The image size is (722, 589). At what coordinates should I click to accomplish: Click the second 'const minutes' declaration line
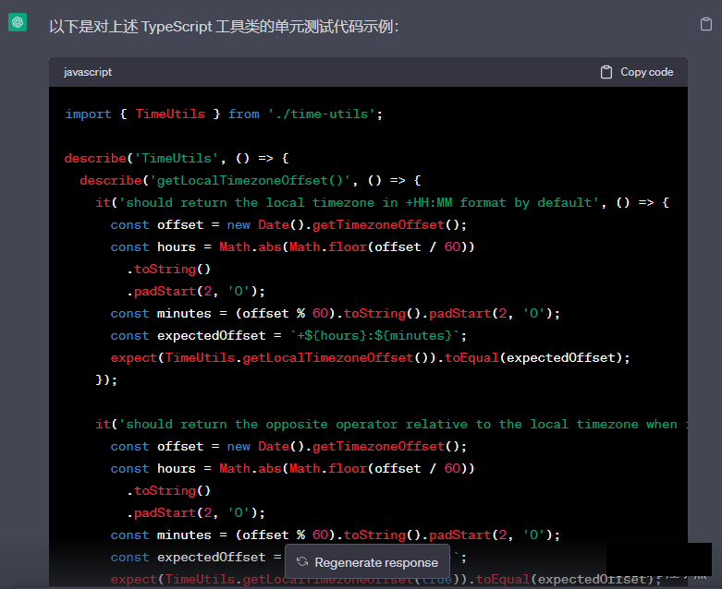(335, 535)
